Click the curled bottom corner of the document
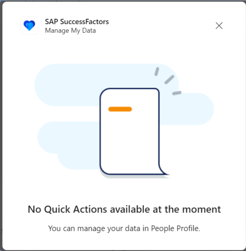The width and height of the screenshot is (246, 251). (164, 170)
